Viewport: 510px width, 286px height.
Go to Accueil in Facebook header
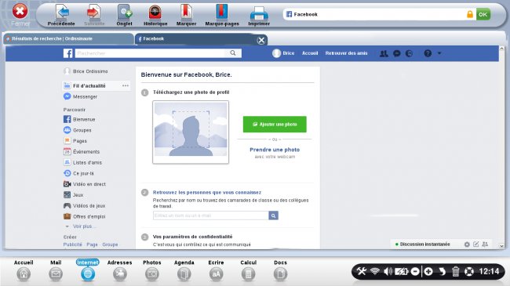[x=310, y=53]
